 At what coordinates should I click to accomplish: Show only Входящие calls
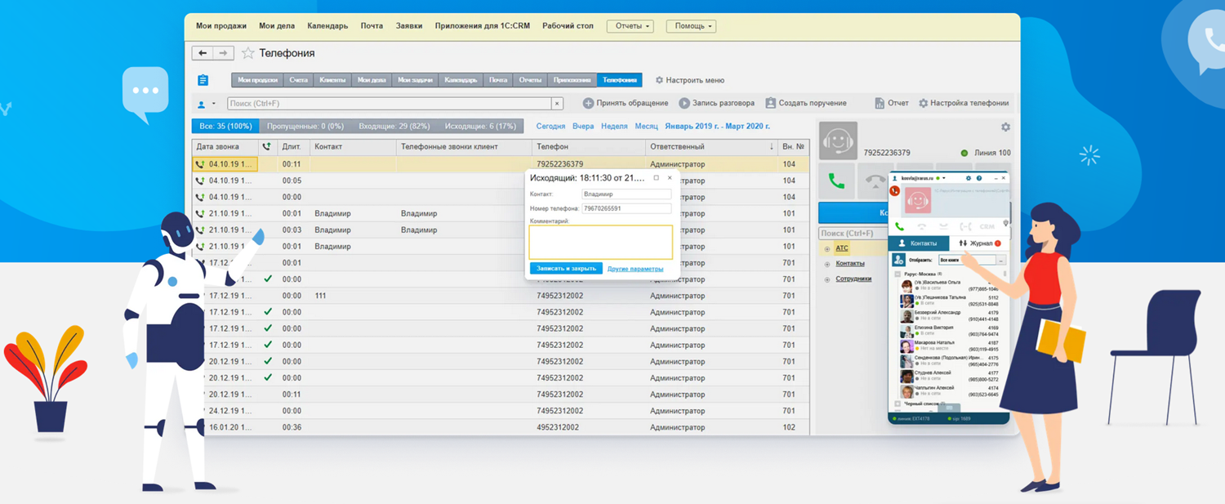point(394,127)
